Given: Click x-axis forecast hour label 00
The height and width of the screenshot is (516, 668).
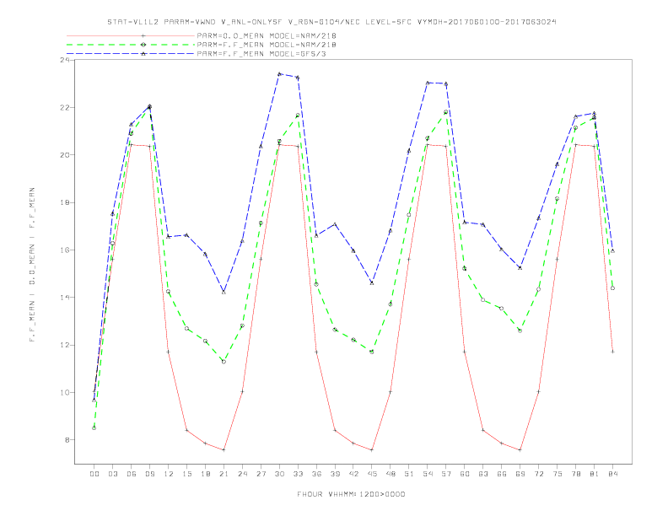Looking at the screenshot, I should click(94, 474).
